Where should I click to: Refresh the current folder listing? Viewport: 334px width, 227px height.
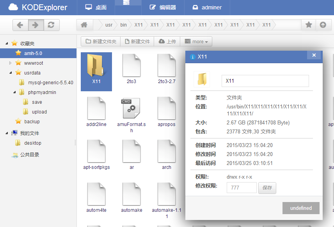(51, 25)
